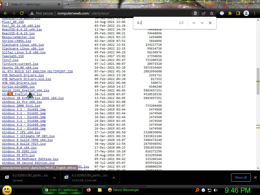Screen dimensions: 260x195
Task: Click the page vertical scrollbar thumb
Action: [258, 81]
